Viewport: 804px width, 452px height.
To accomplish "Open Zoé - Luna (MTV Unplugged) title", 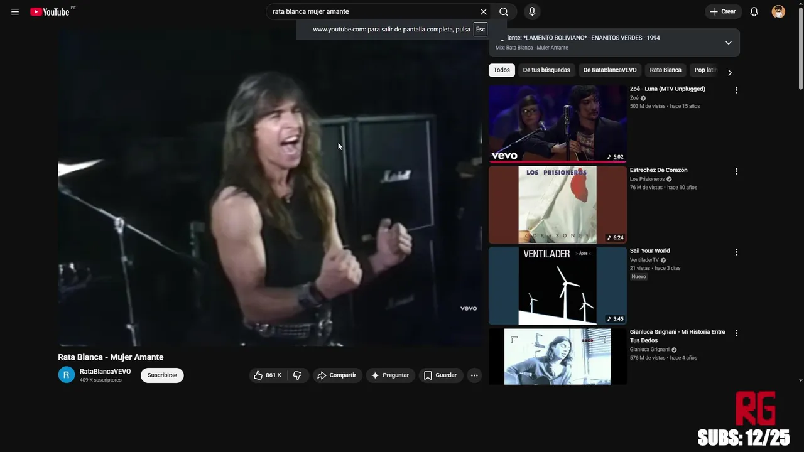I will click(x=668, y=89).
